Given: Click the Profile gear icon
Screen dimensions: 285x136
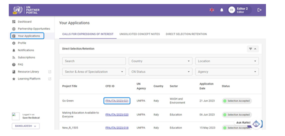Looking at the screenshot, I should point(14,43).
